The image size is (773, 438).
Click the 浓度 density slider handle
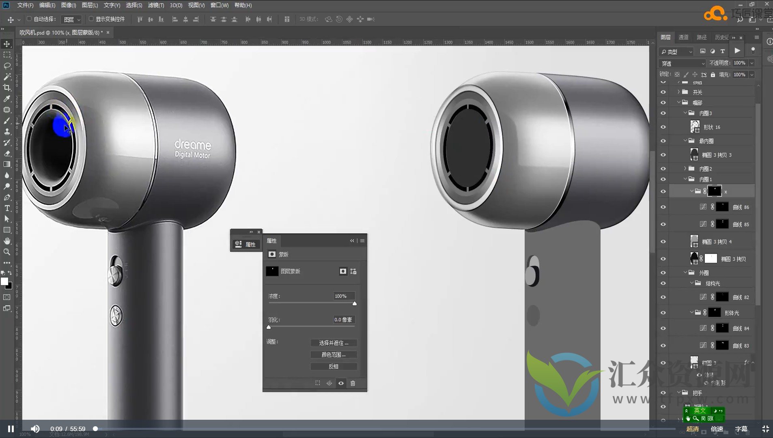(355, 304)
